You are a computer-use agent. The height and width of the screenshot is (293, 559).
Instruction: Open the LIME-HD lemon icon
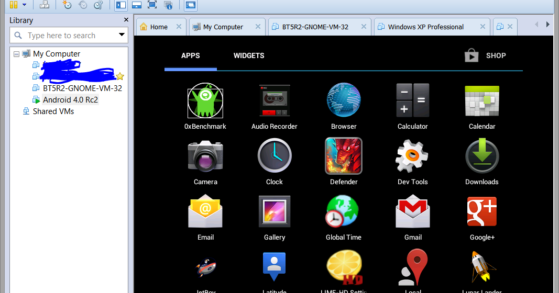344,267
